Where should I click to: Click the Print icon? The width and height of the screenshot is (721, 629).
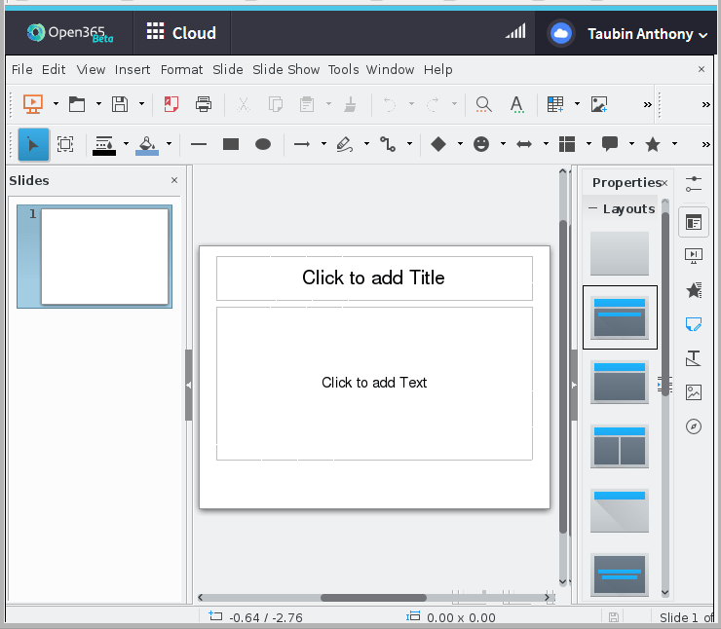(204, 104)
